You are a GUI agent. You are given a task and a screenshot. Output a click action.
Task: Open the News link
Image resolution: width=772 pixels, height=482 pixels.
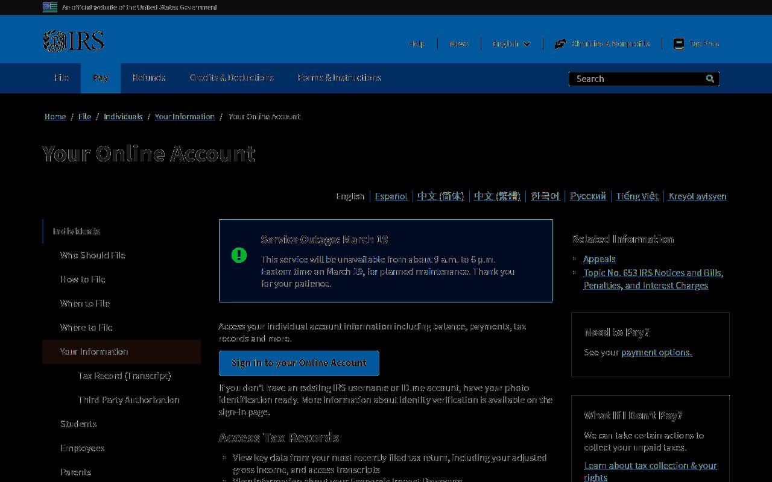(459, 43)
